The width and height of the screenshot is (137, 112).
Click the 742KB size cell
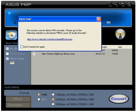[x=115, y=54]
